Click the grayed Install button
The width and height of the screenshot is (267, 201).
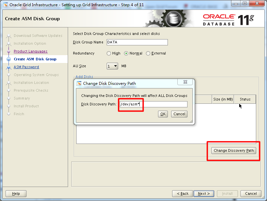(x=227, y=193)
